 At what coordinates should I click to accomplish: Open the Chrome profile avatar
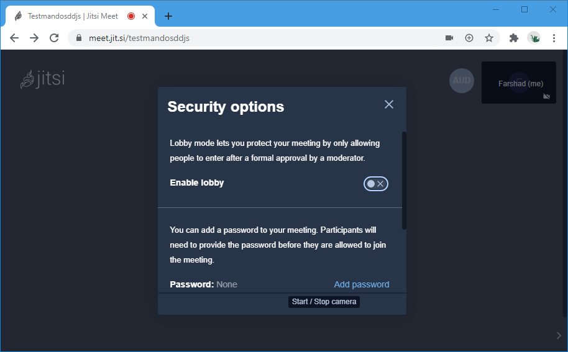[x=534, y=38]
